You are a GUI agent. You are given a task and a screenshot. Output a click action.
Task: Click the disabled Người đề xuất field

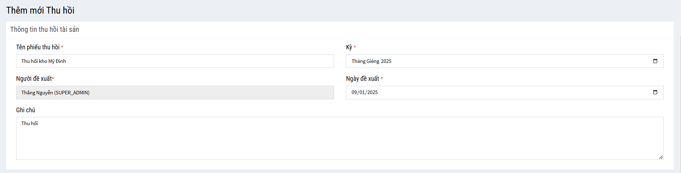[175, 93]
